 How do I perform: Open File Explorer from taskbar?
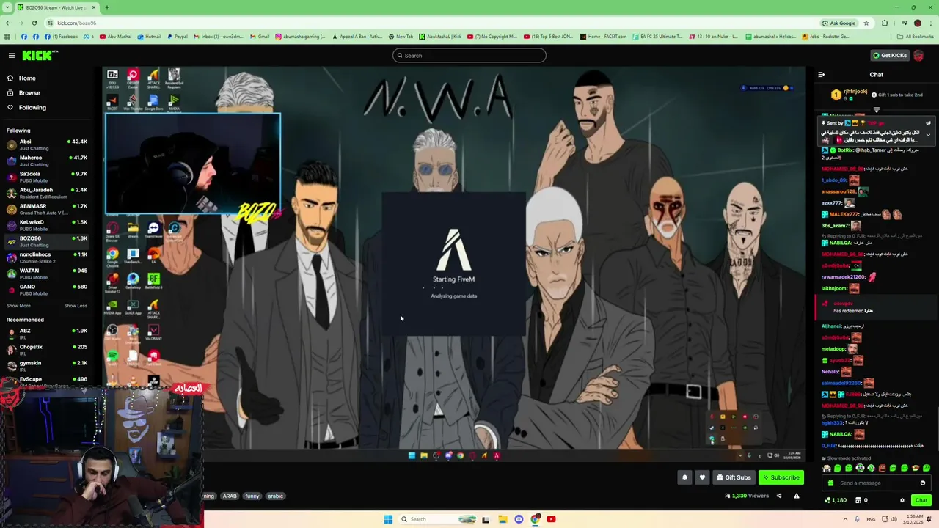tap(503, 519)
